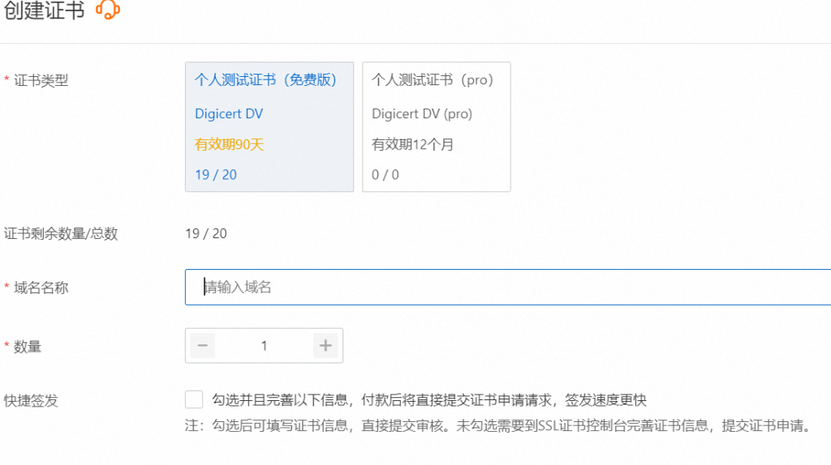Click the 勾选并且完善以下信息 checkbox description text
Screen dimensions: 831x465
429,400
